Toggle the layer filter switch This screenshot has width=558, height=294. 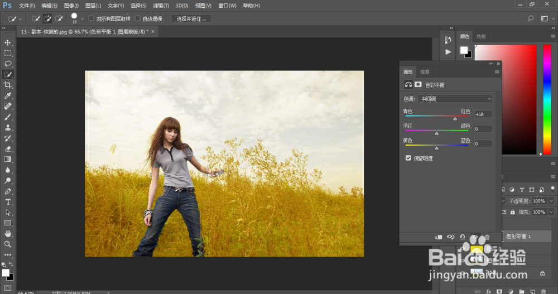pyautogui.click(x=552, y=189)
